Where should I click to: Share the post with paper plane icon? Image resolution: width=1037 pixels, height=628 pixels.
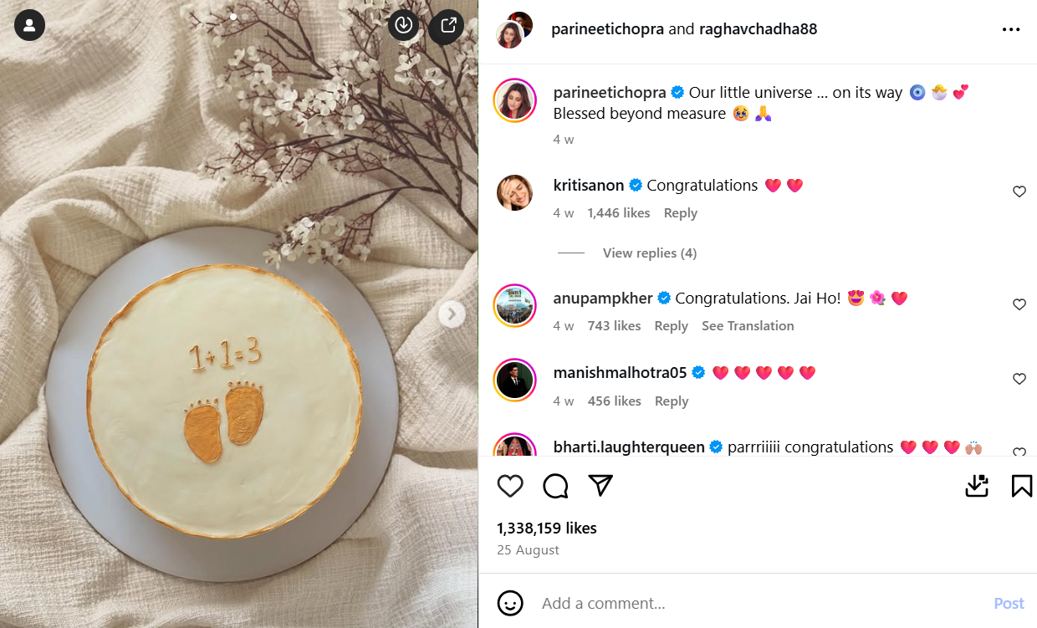(600, 486)
